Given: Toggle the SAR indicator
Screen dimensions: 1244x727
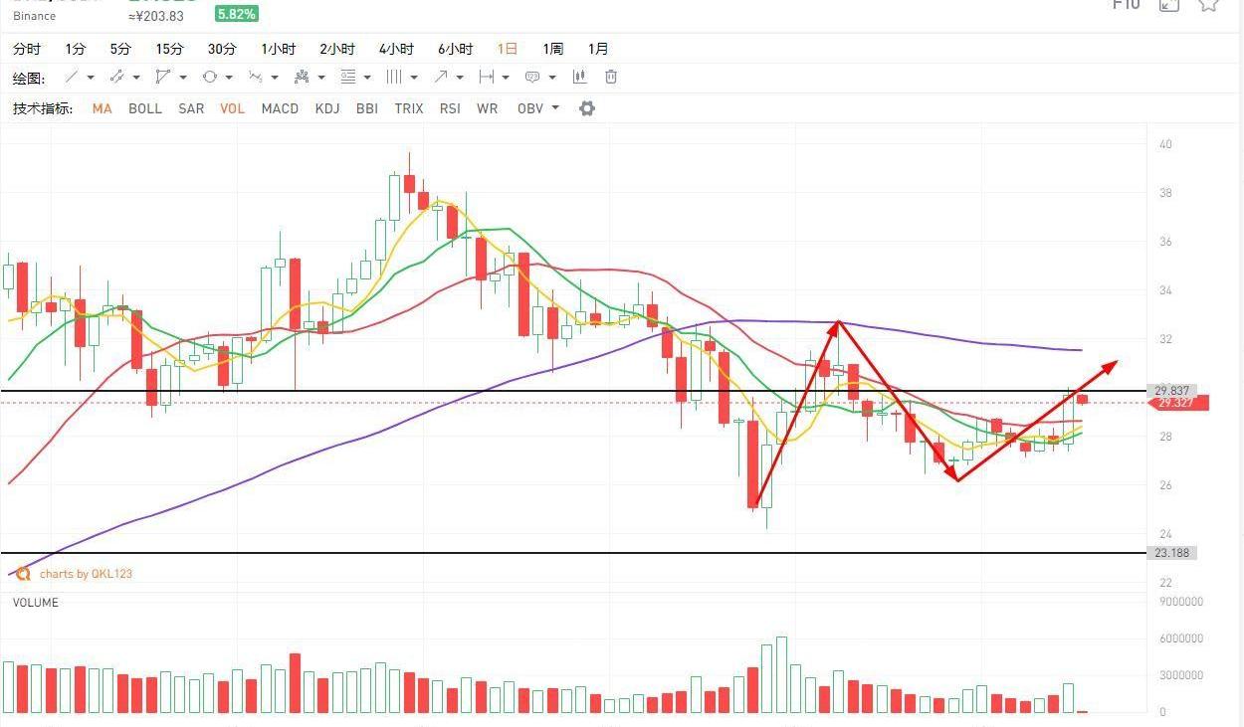Looking at the screenshot, I should [191, 108].
